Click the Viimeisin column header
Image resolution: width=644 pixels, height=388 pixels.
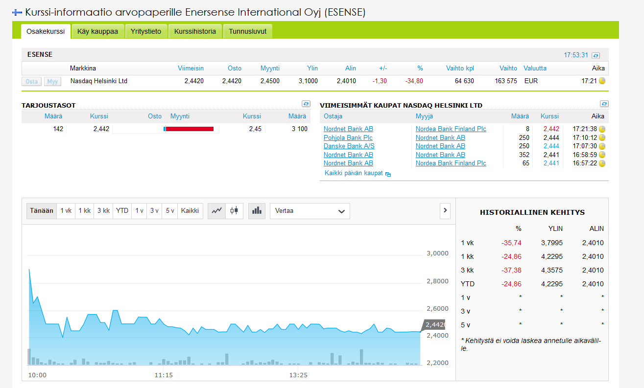click(x=191, y=68)
